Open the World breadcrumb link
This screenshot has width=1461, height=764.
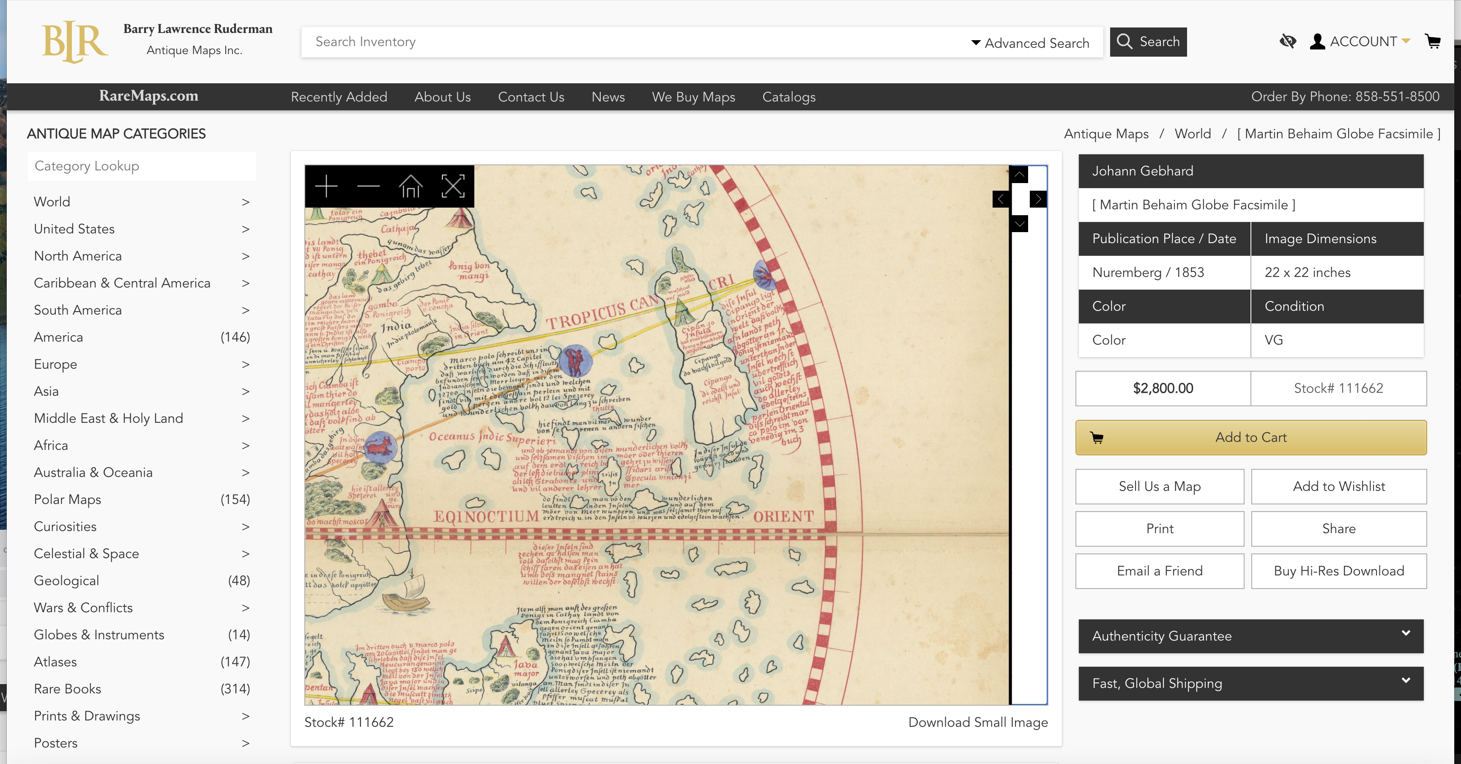coord(1192,134)
